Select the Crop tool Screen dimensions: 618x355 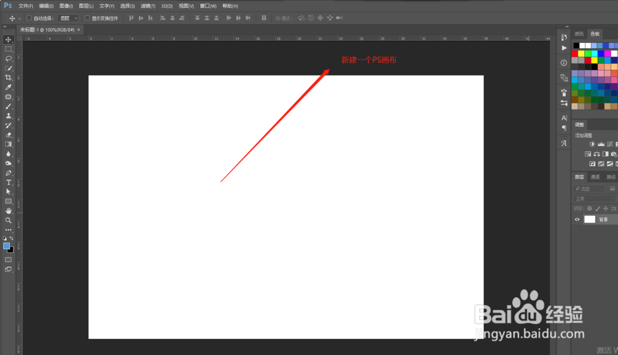8,78
